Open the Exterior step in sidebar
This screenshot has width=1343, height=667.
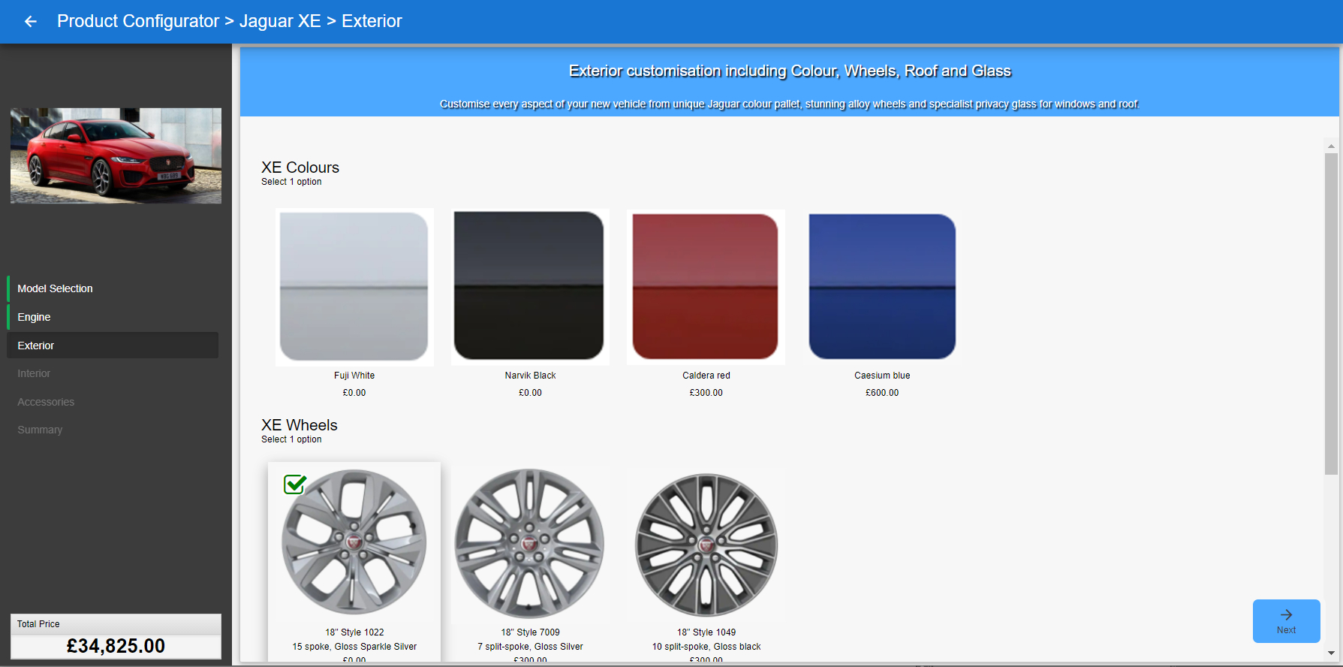113,346
